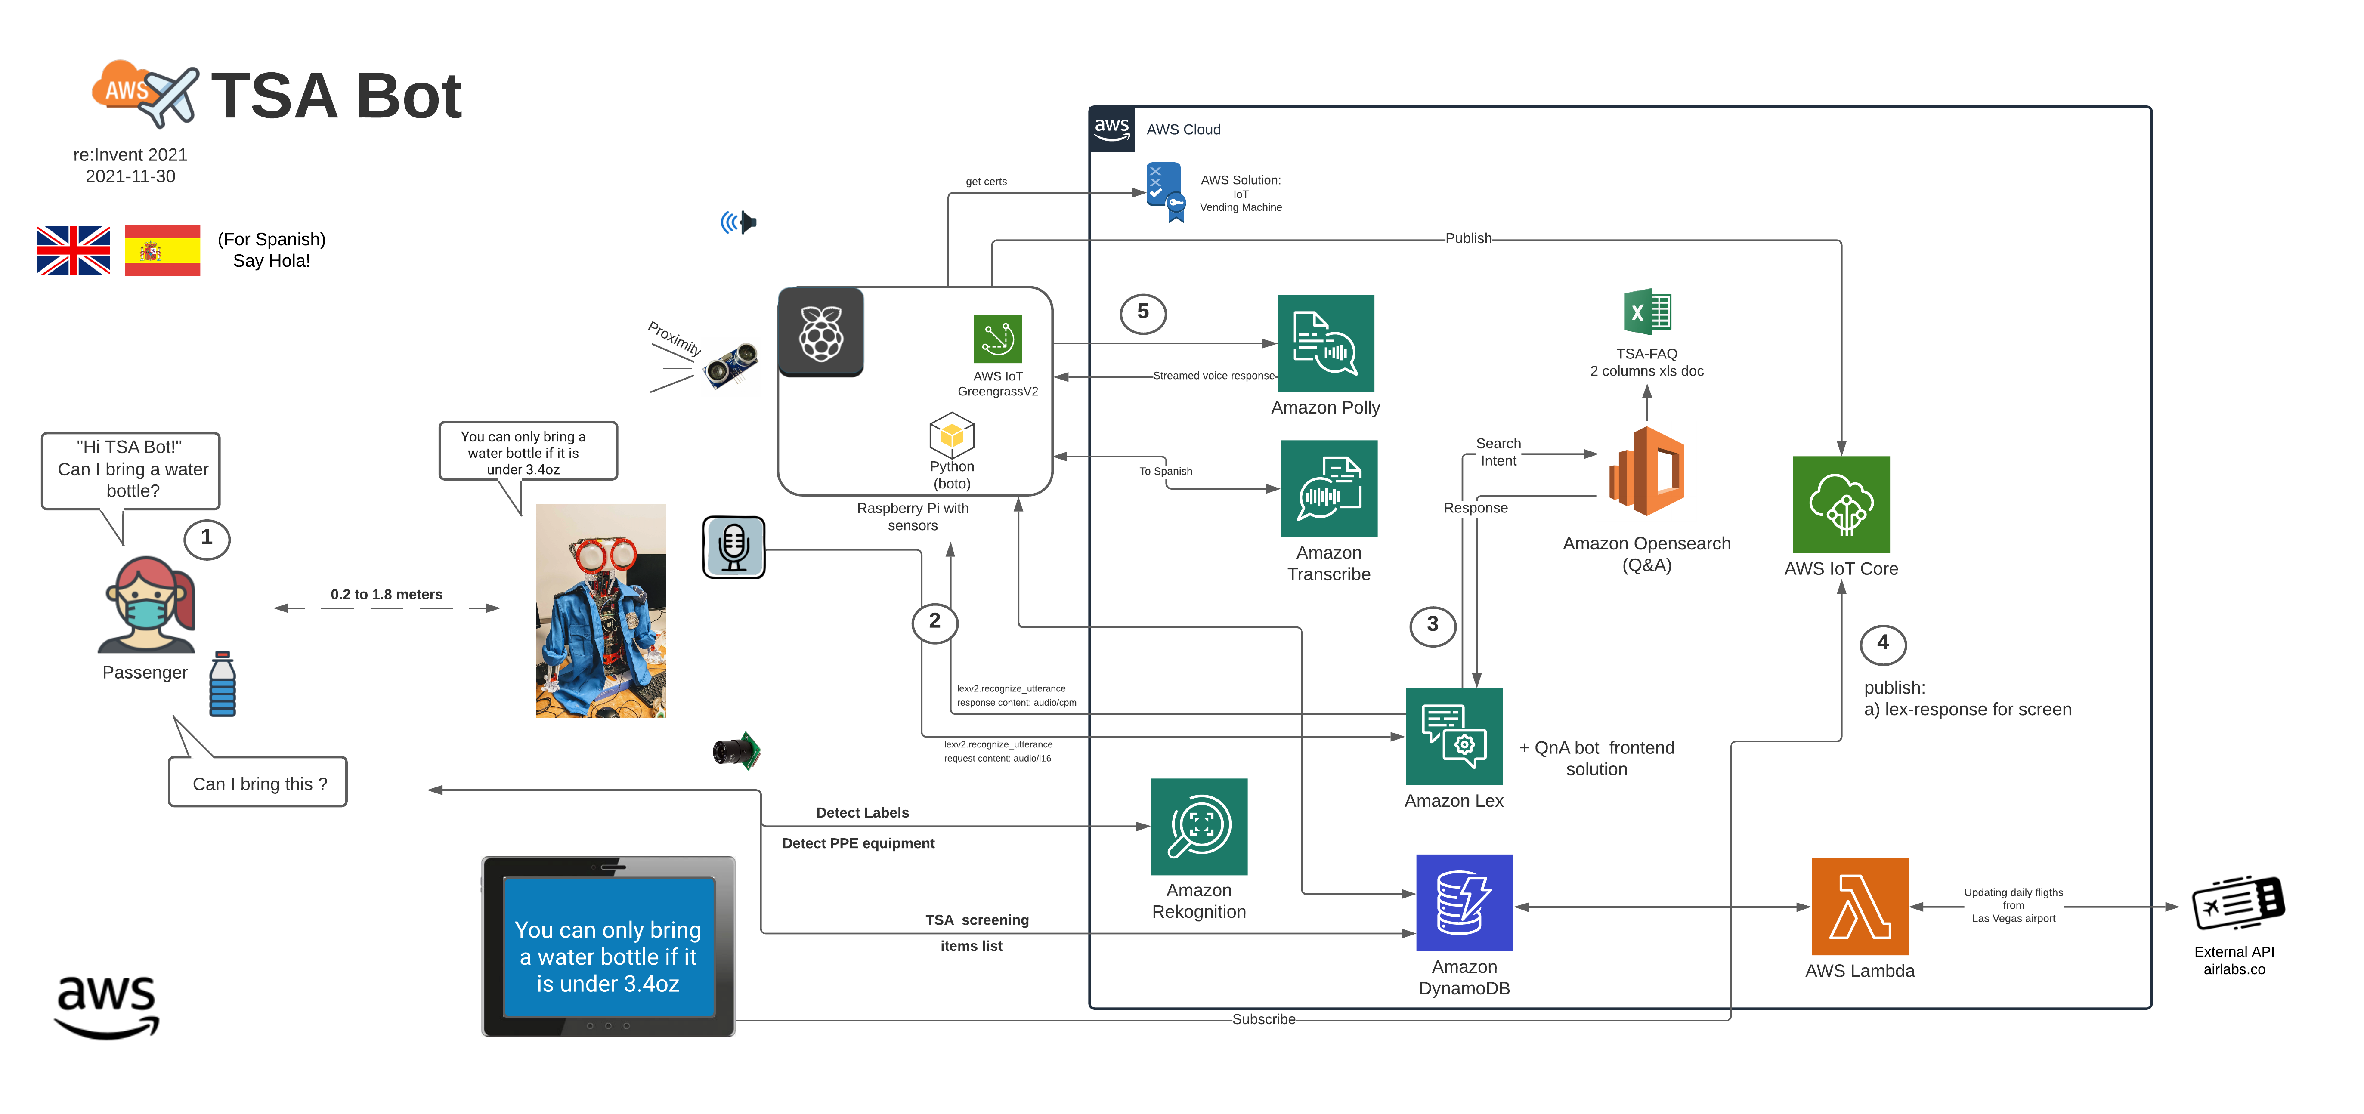Select 'publish: a) lex-response for screen' text
Viewport: 2364px width, 1114px height.
(1968, 698)
